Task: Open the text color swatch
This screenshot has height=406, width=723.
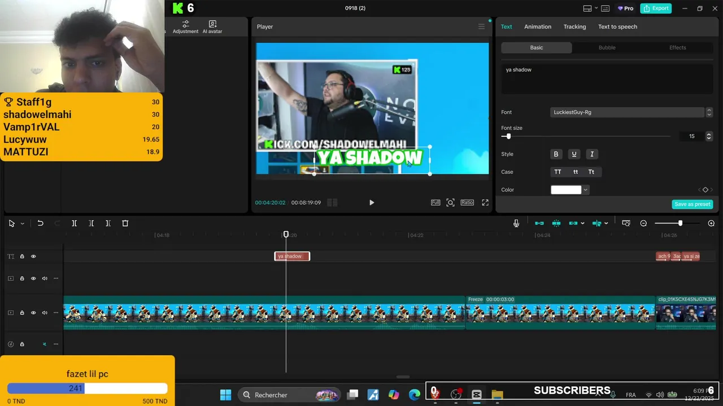Action: point(566,190)
